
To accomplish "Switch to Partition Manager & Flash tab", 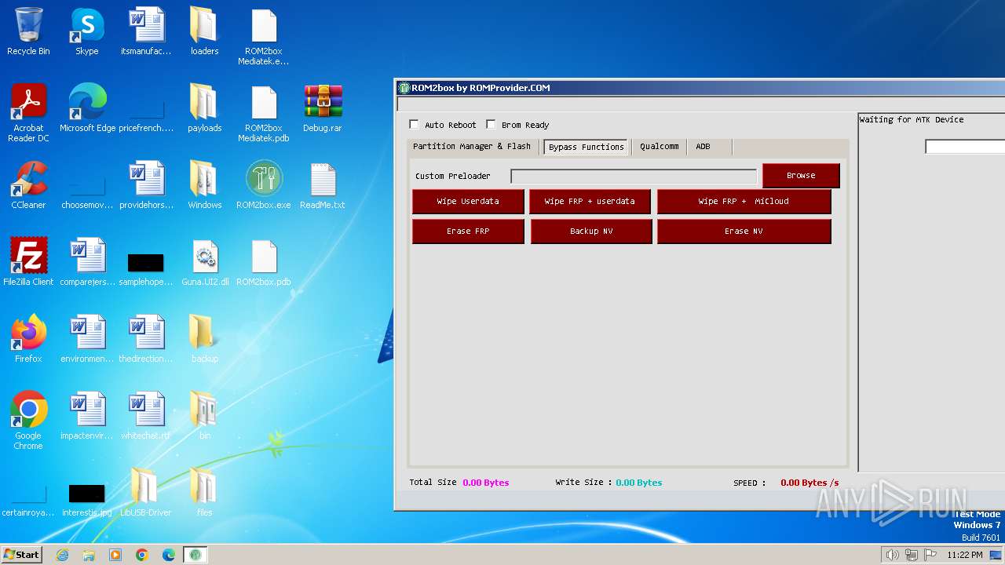I will pos(472,147).
